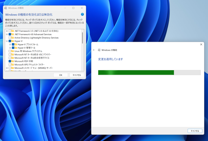Screen dimensions: 208x141
Task: Click folder icon next to Linux 用 Windows サブシステム
Action: 12,51
